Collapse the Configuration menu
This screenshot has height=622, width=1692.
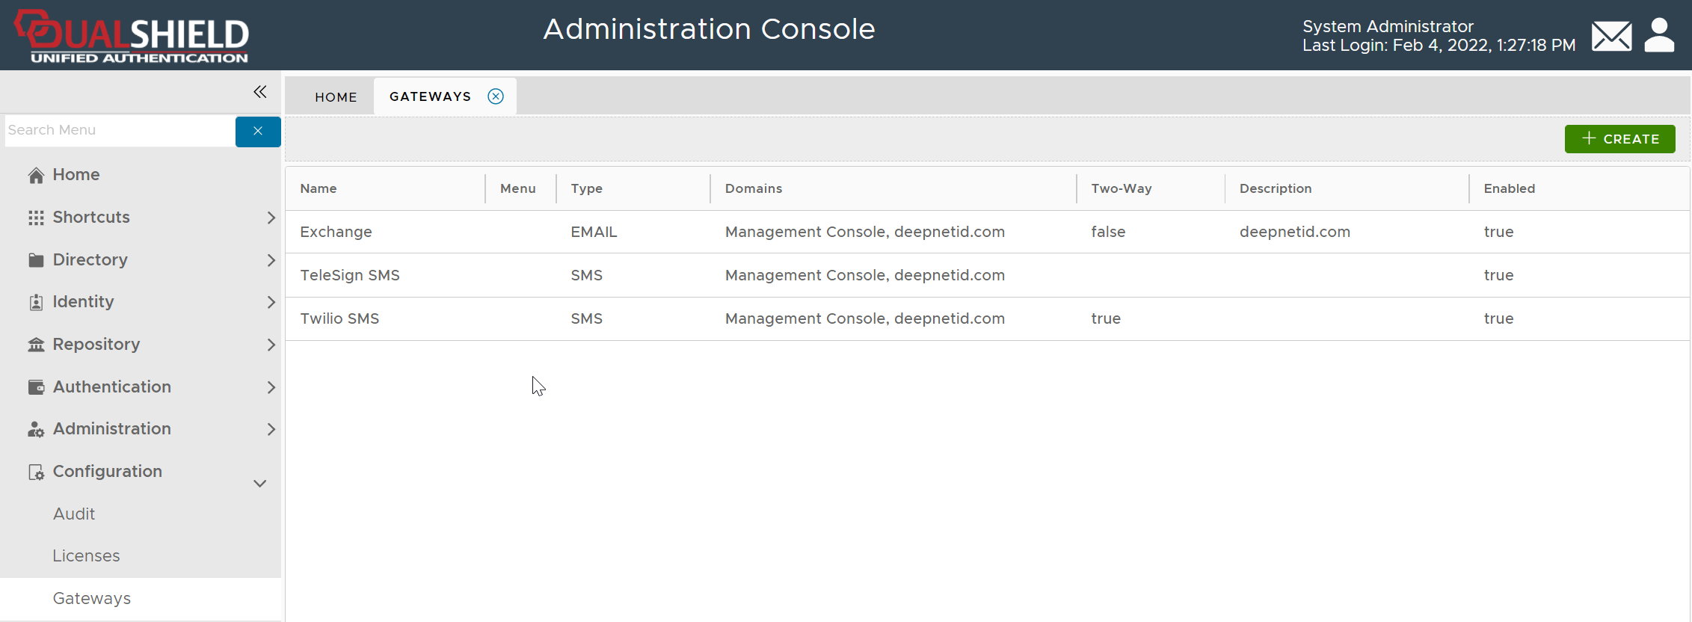(260, 483)
